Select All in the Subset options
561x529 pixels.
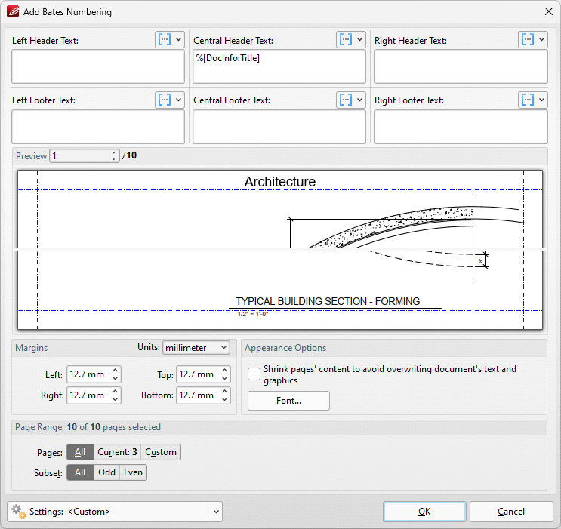point(80,472)
